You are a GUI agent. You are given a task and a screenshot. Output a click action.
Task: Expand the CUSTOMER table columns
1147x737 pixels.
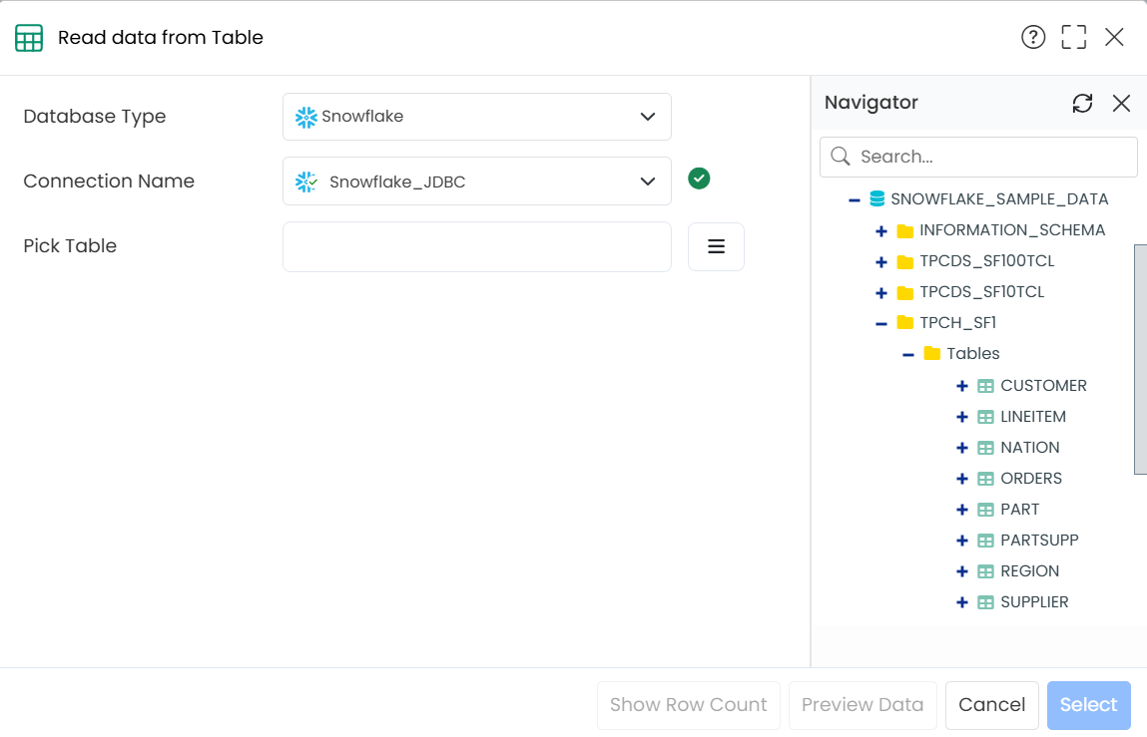tap(962, 386)
